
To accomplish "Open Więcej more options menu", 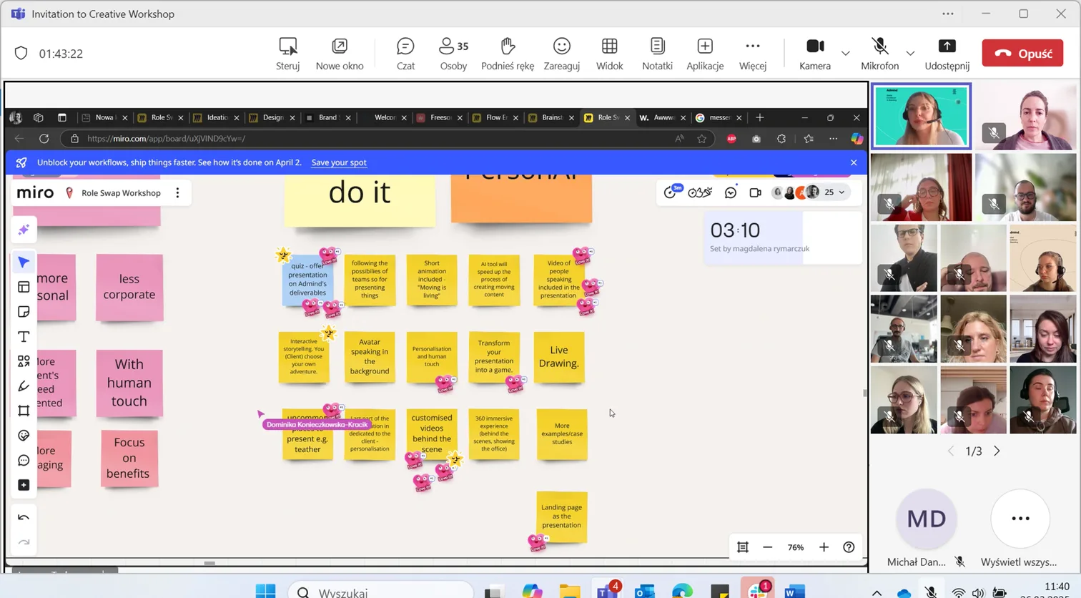I will coord(752,54).
